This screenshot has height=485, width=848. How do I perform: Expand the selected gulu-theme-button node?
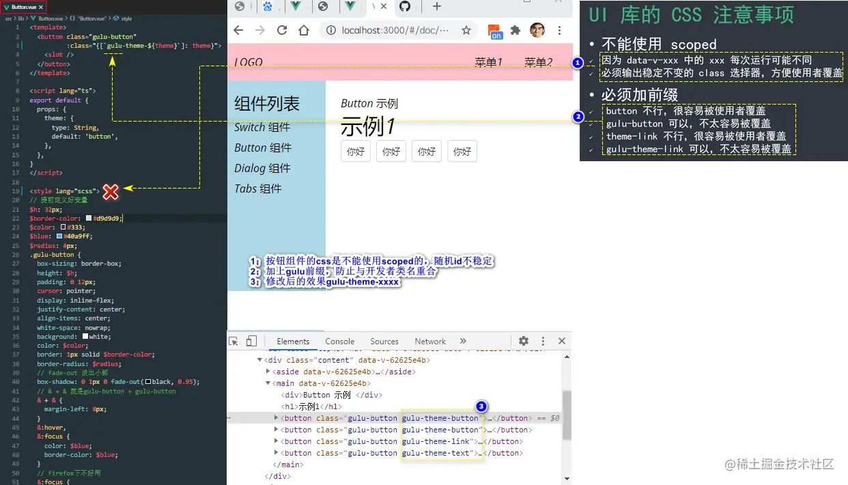(x=276, y=418)
